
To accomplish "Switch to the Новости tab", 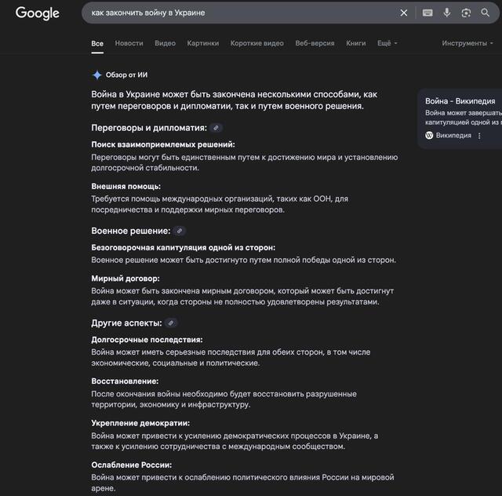I will click(x=129, y=43).
